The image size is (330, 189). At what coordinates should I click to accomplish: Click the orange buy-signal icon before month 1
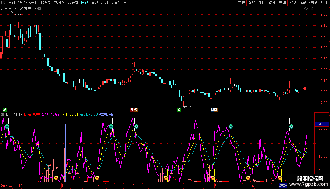(x=56, y=178)
